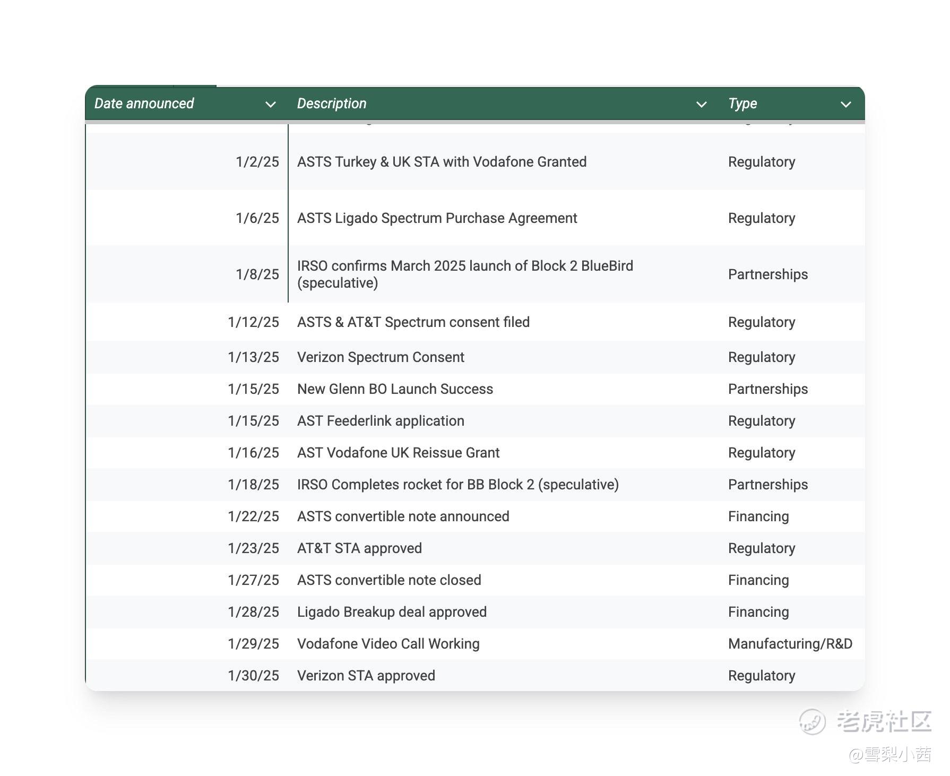This screenshot has width=950, height=776.
Task: Select date cell 1/27/25
Action: click(253, 580)
